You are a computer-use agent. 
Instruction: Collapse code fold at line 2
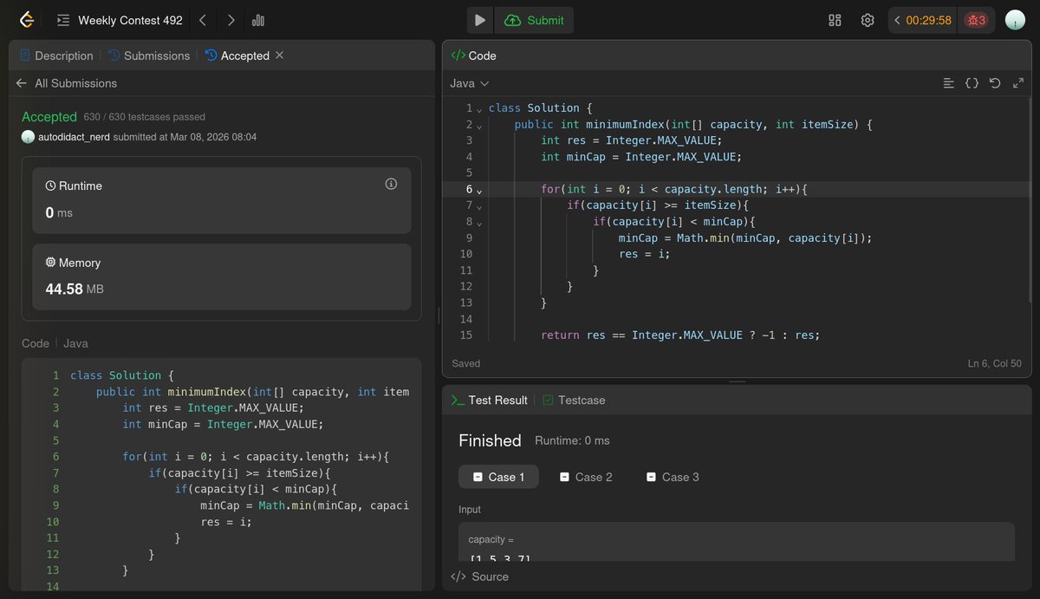point(479,125)
